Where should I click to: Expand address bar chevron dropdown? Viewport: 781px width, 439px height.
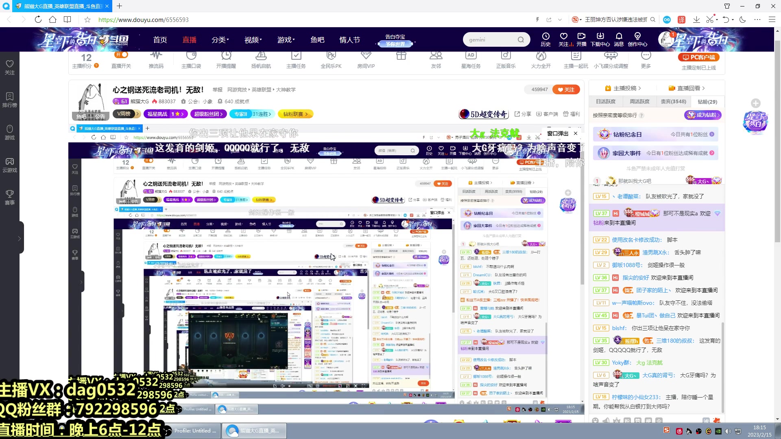point(560,20)
